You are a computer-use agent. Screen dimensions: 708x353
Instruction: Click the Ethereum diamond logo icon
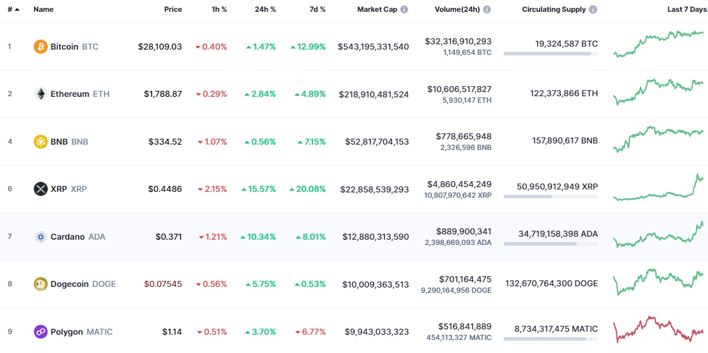point(41,94)
